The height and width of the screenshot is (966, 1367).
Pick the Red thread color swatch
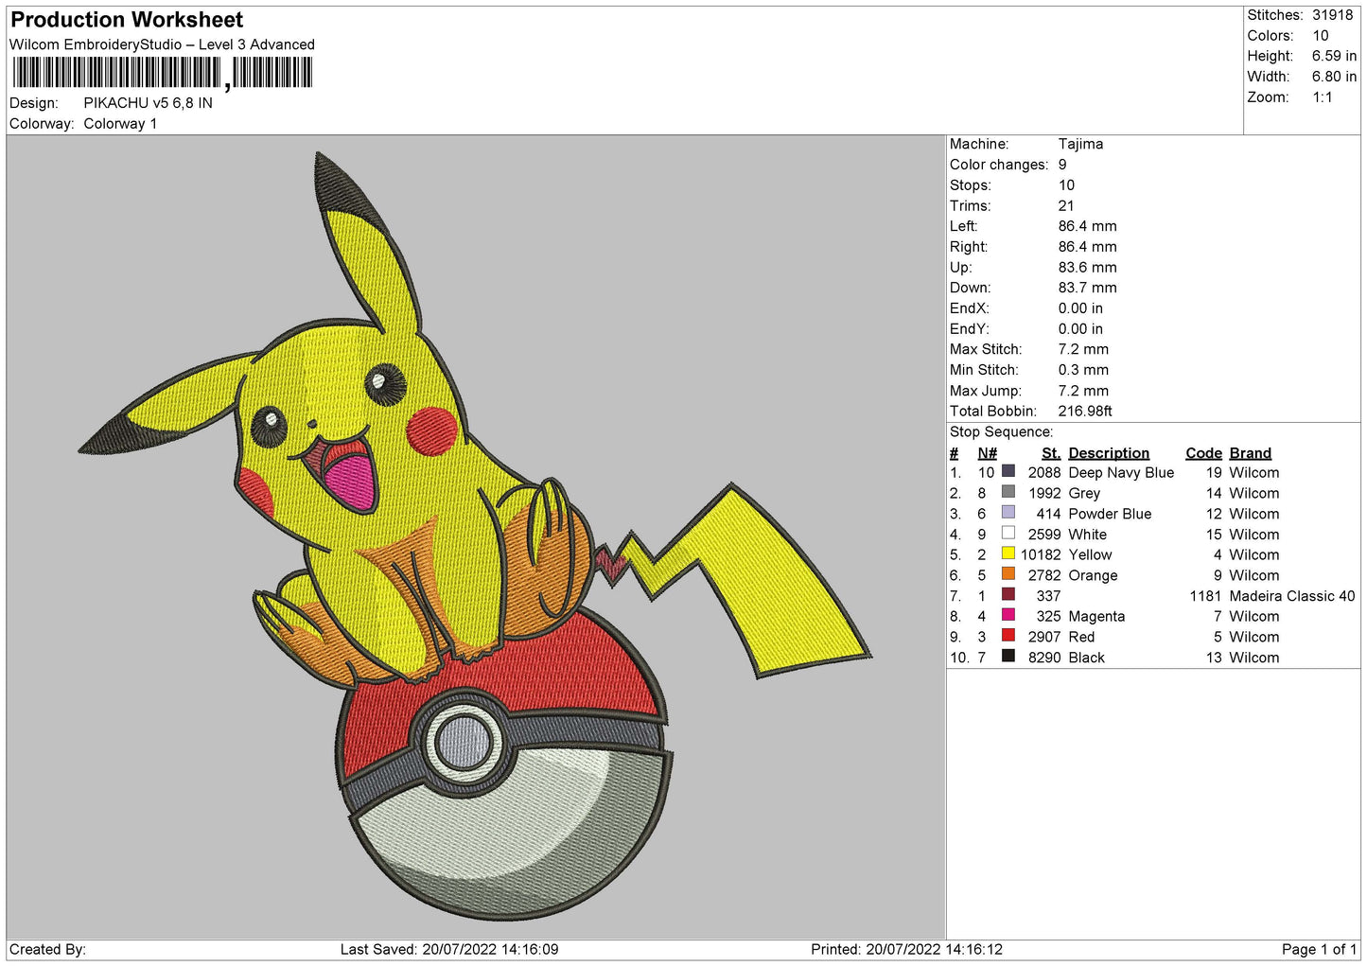pos(1008,636)
